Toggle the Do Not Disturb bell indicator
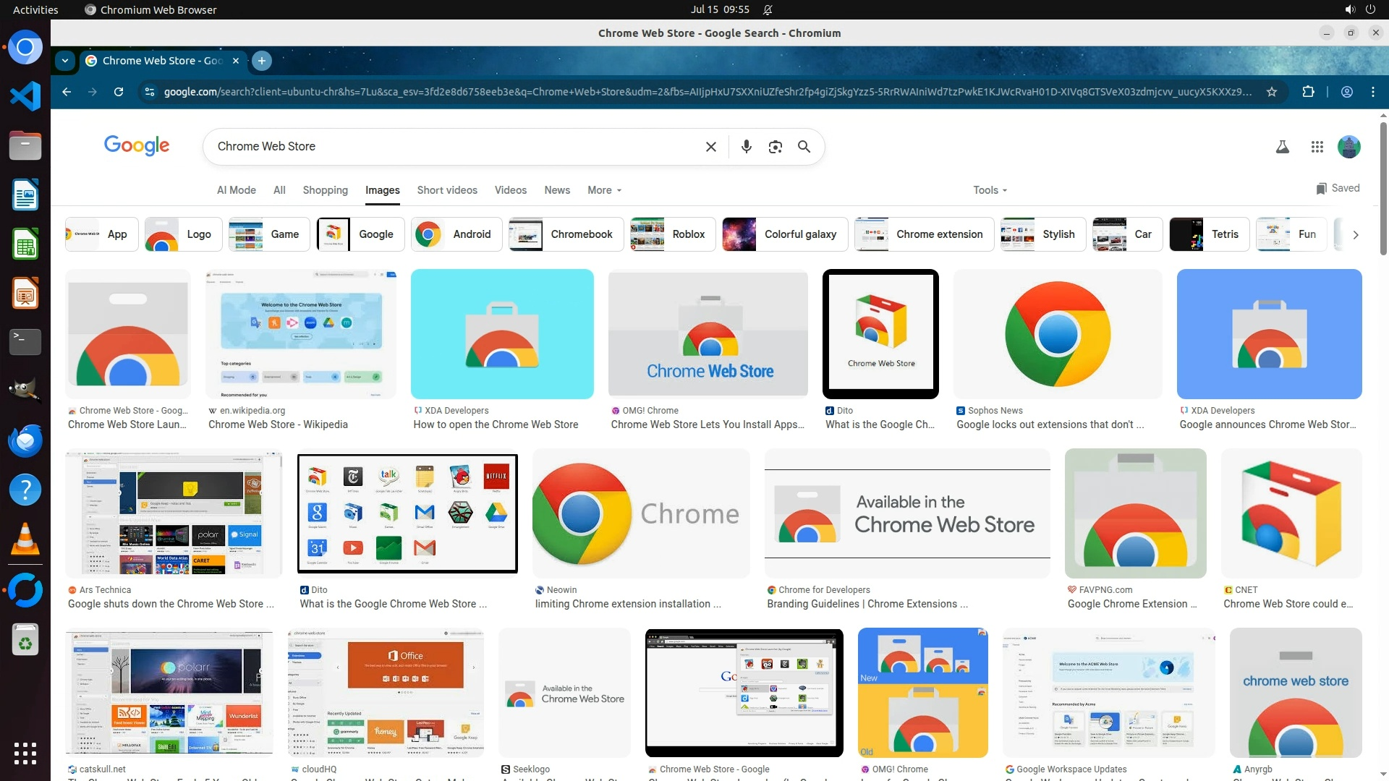This screenshot has height=781, width=1389. [768, 9]
